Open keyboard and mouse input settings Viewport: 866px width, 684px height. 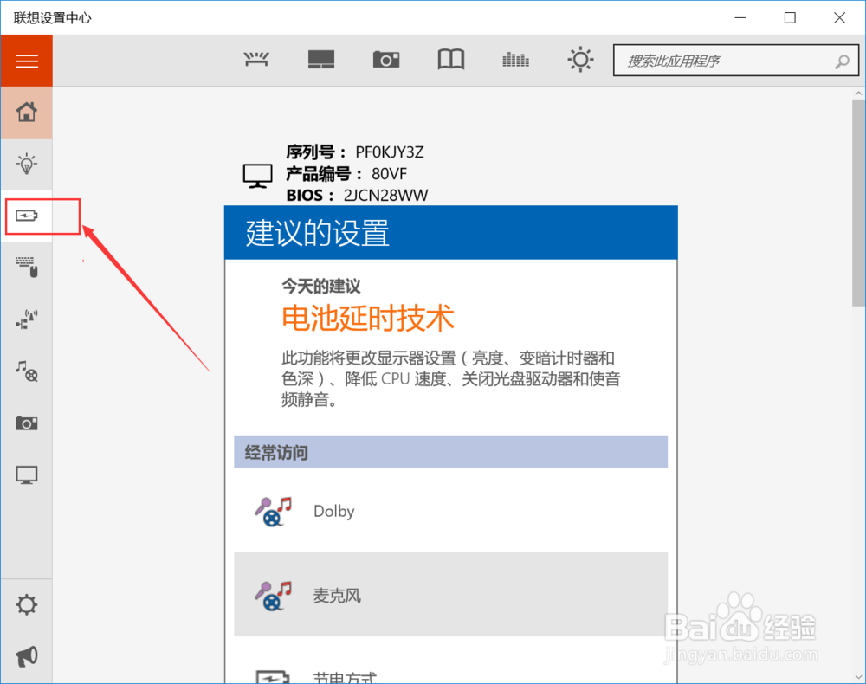tap(27, 267)
